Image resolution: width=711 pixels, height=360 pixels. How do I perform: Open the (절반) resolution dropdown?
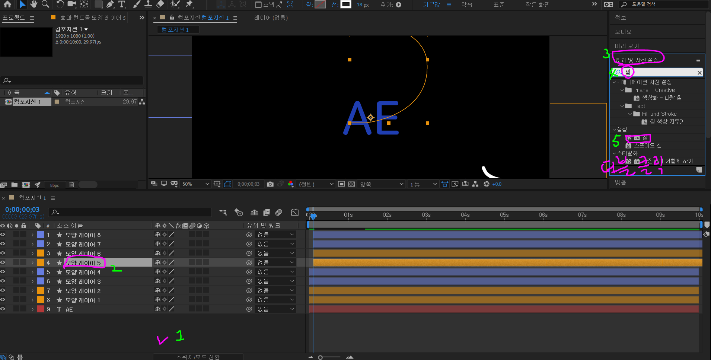(x=316, y=184)
